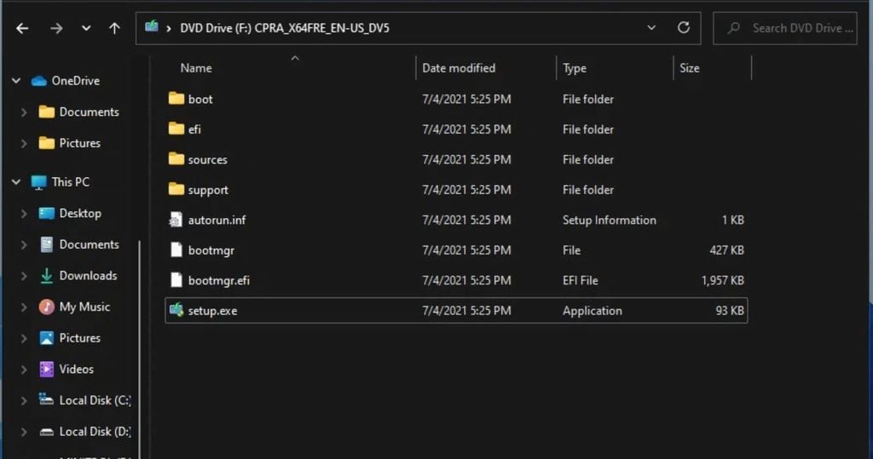The width and height of the screenshot is (873, 459).
Task: Click the This PC monitor icon
Action: (39, 182)
